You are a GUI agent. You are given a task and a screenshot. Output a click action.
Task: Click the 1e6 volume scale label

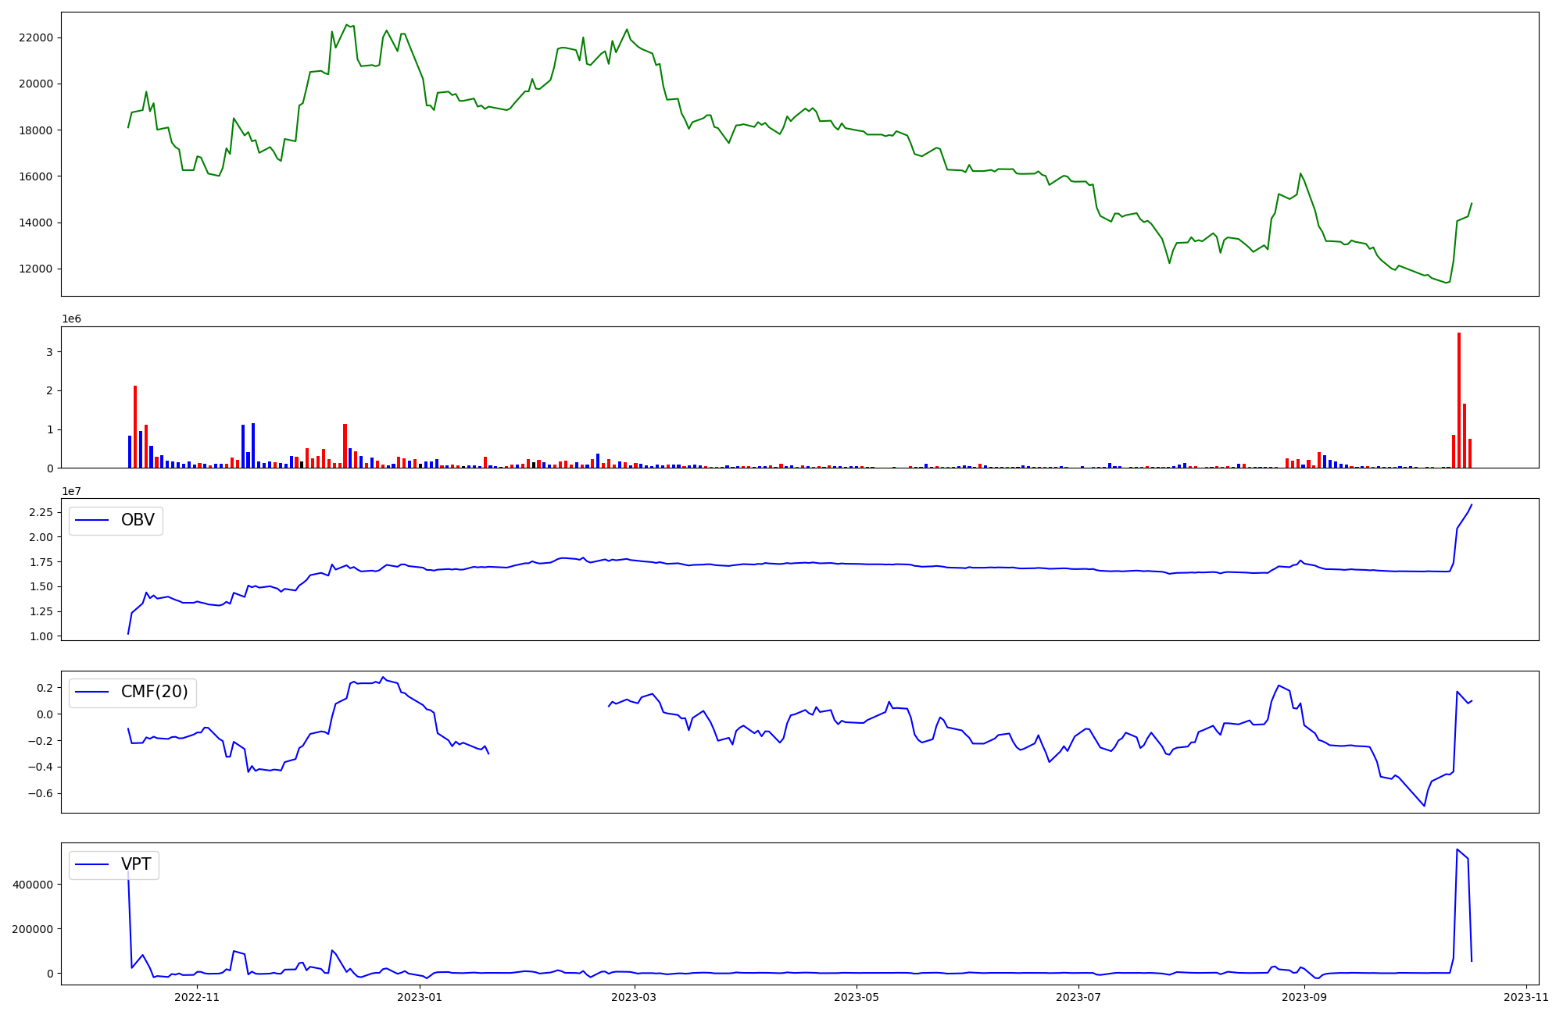pyautogui.click(x=71, y=319)
